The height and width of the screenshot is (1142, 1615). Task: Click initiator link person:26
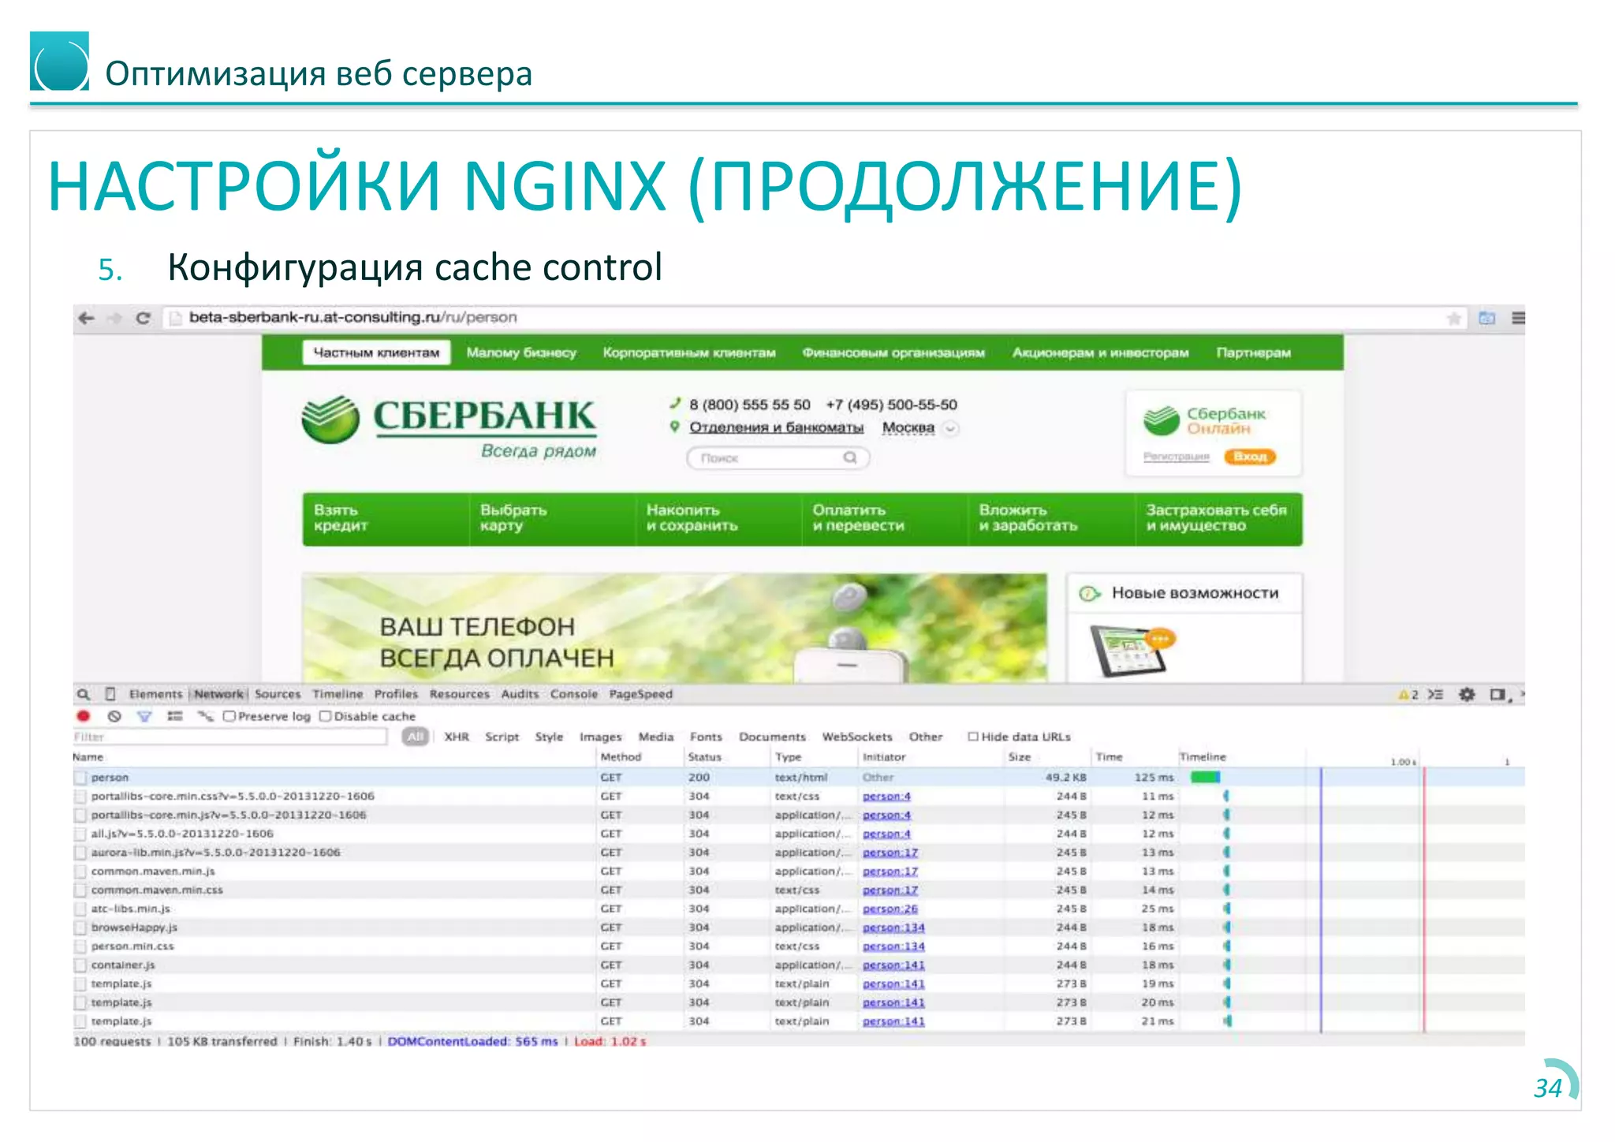tap(890, 909)
